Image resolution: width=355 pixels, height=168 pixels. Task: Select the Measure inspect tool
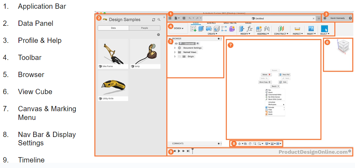[x=297, y=29]
